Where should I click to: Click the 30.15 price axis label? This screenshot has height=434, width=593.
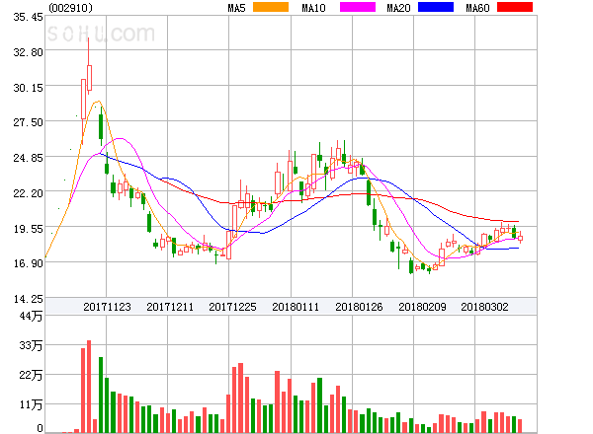pyautogui.click(x=29, y=88)
